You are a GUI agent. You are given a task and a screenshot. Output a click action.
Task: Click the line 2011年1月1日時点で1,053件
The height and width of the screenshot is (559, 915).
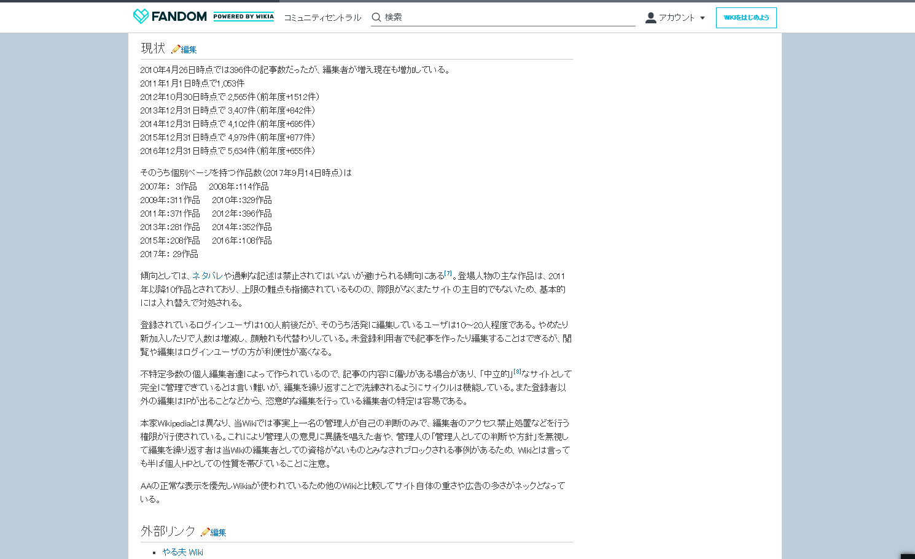click(x=192, y=83)
